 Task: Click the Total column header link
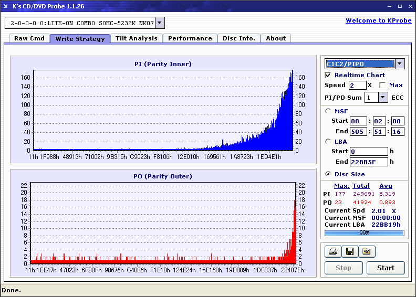pyautogui.click(x=361, y=186)
